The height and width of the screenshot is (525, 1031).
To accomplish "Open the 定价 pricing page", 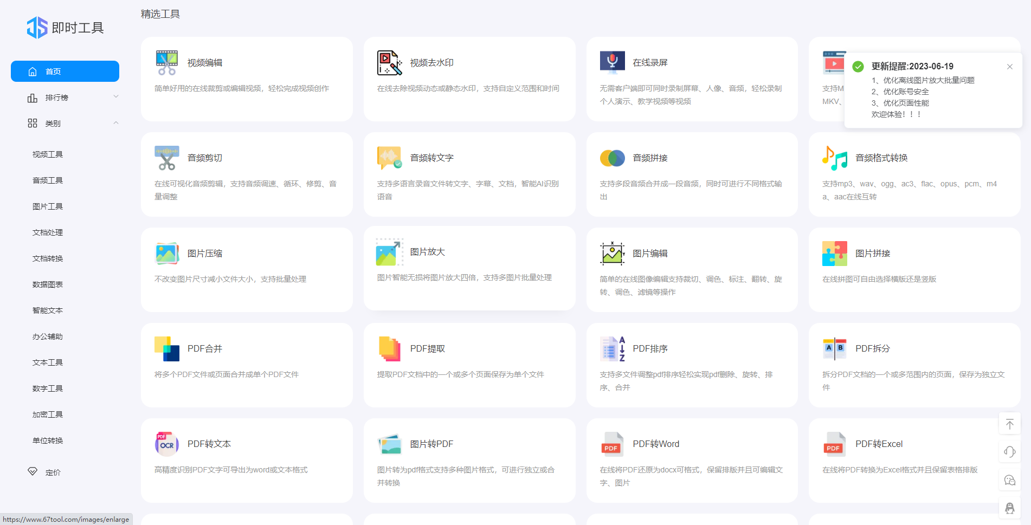I will point(53,472).
